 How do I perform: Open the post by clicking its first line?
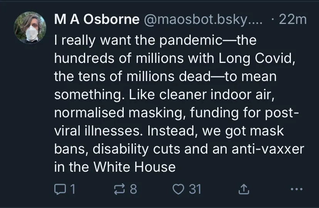point(155,40)
